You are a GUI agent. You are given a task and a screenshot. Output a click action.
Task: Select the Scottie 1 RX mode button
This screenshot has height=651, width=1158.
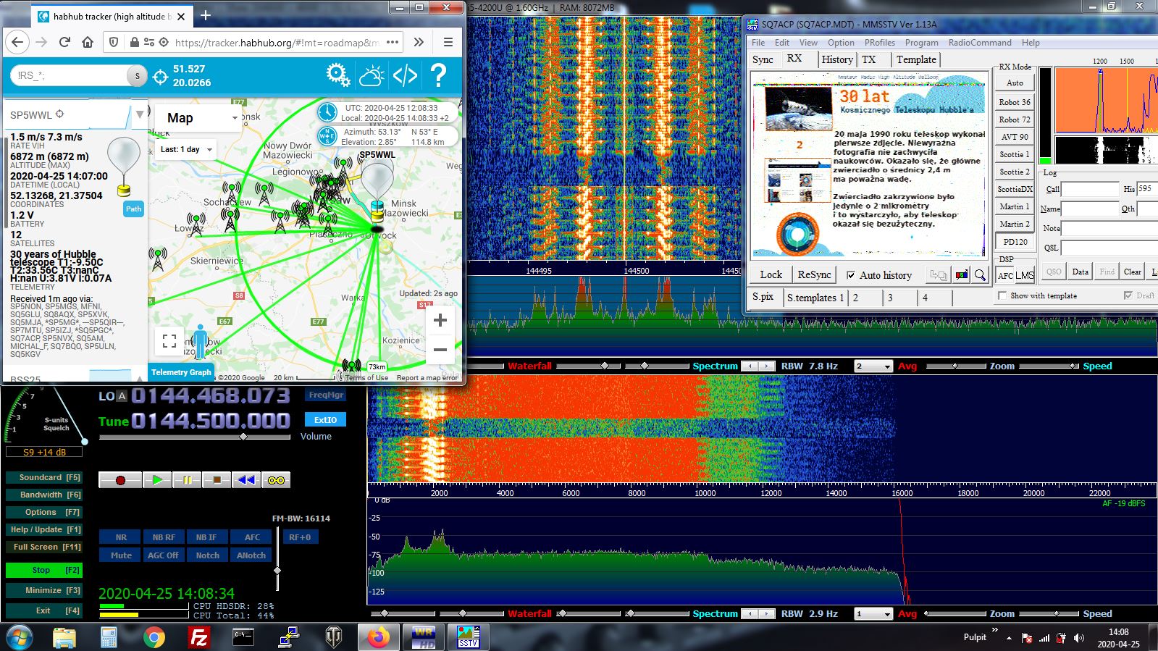1015,154
